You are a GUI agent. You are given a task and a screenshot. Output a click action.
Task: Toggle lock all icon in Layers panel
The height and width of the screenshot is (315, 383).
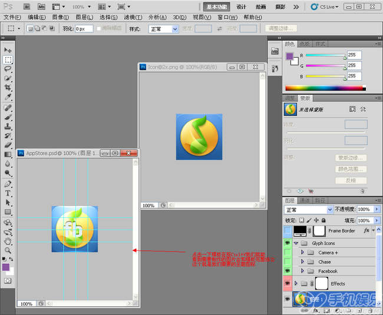pyautogui.click(x=323, y=220)
